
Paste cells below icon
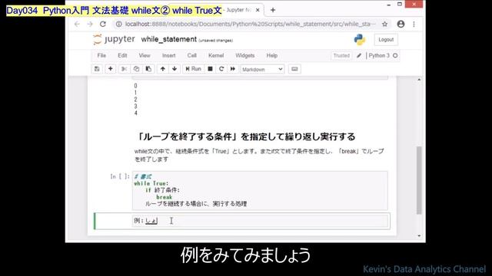tap(148, 69)
